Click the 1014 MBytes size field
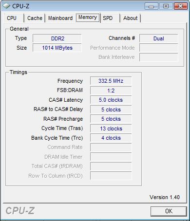This screenshot has width=190, height=221. [x=57, y=48]
